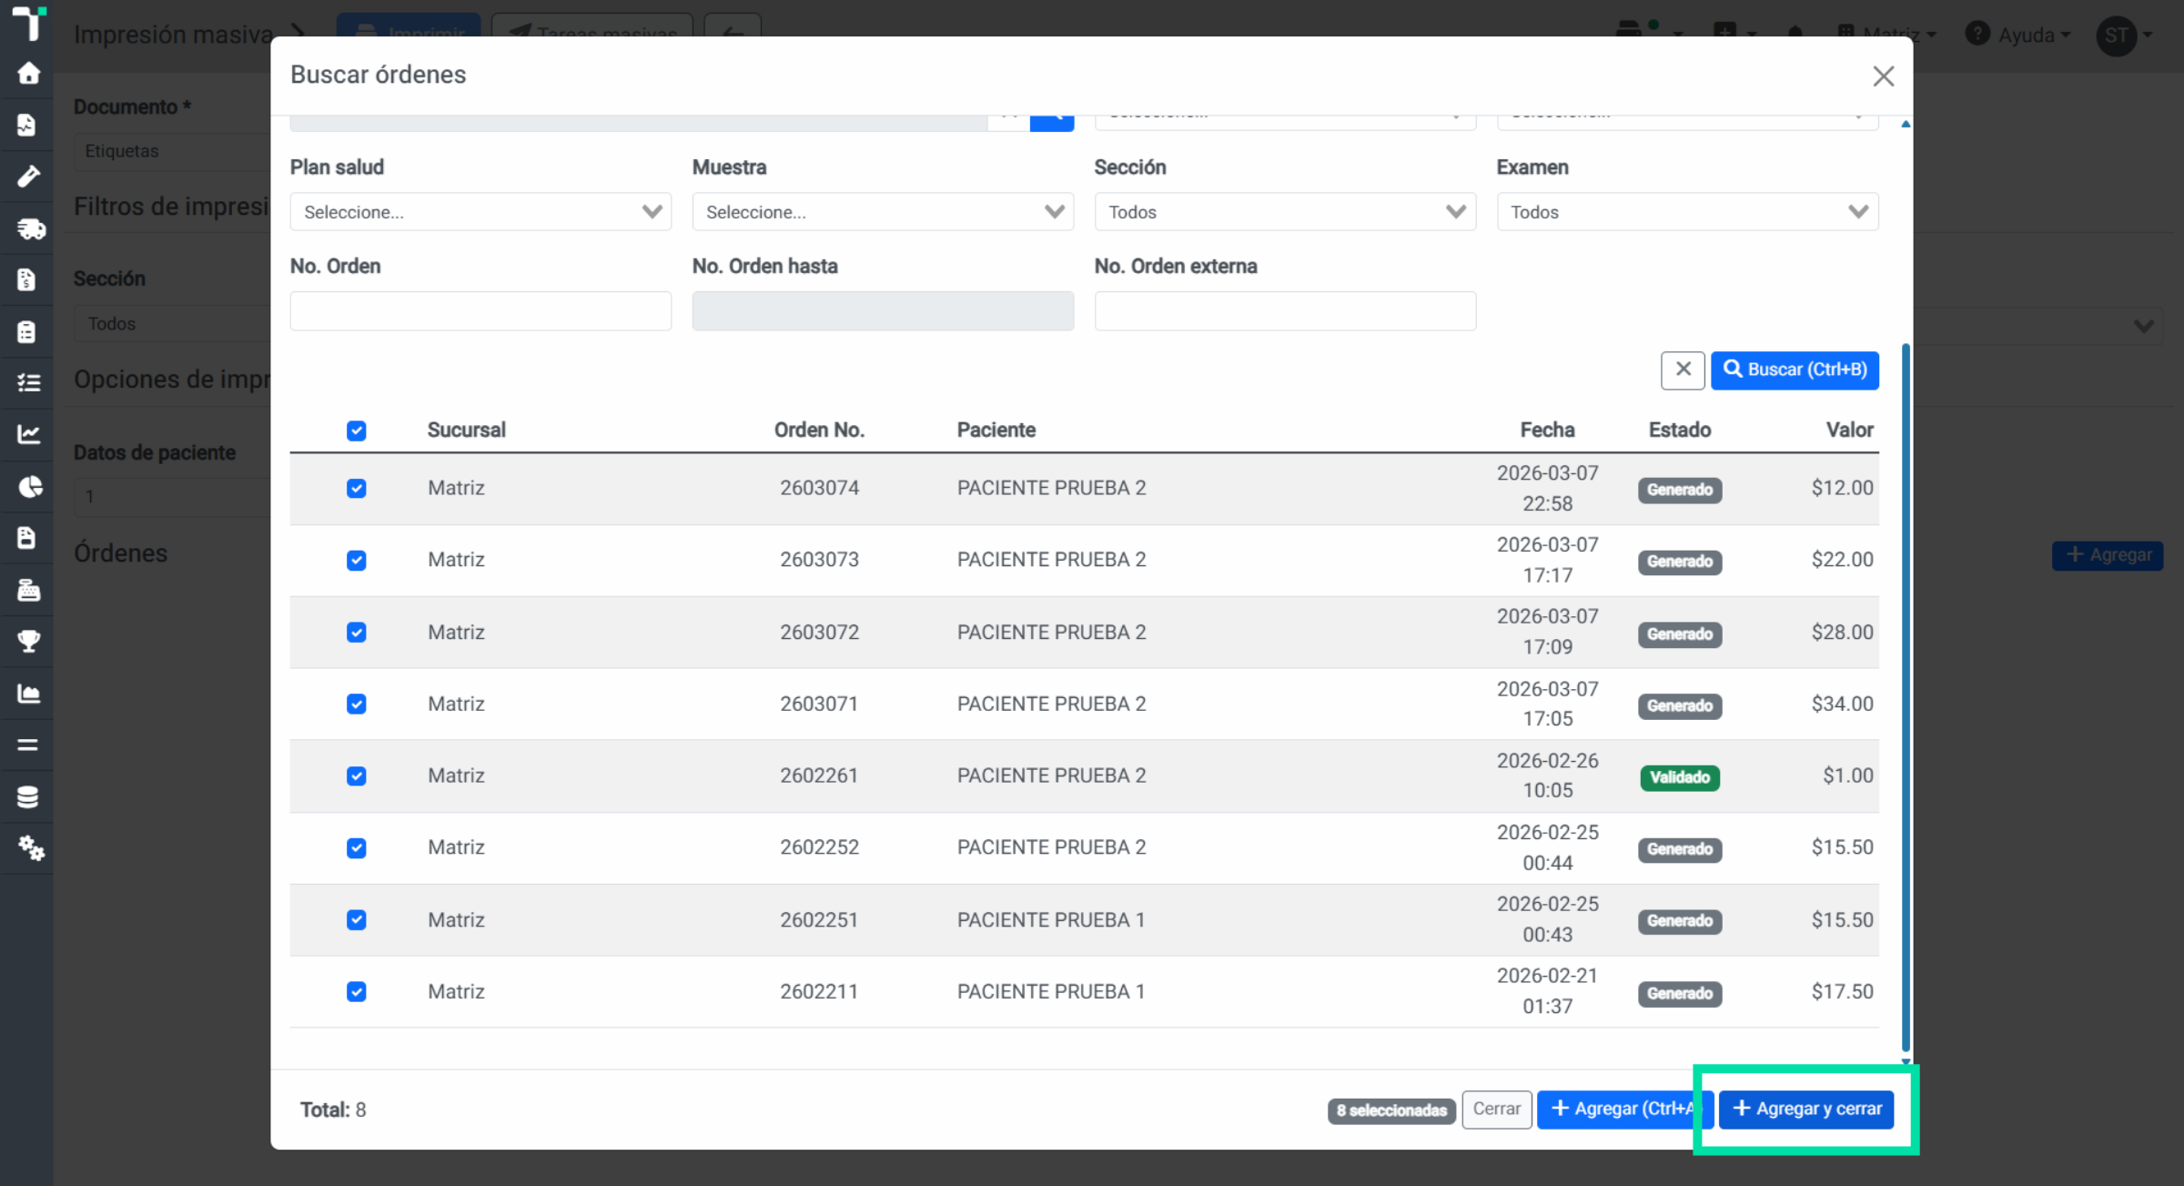Click the Paciente column header
Screen dimensions: 2184x1186
point(996,430)
